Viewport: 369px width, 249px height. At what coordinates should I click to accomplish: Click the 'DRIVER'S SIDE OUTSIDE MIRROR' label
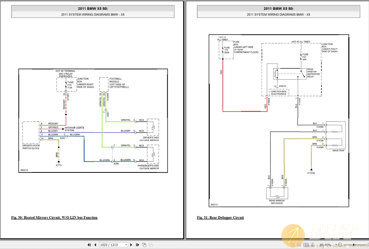click(x=150, y=139)
